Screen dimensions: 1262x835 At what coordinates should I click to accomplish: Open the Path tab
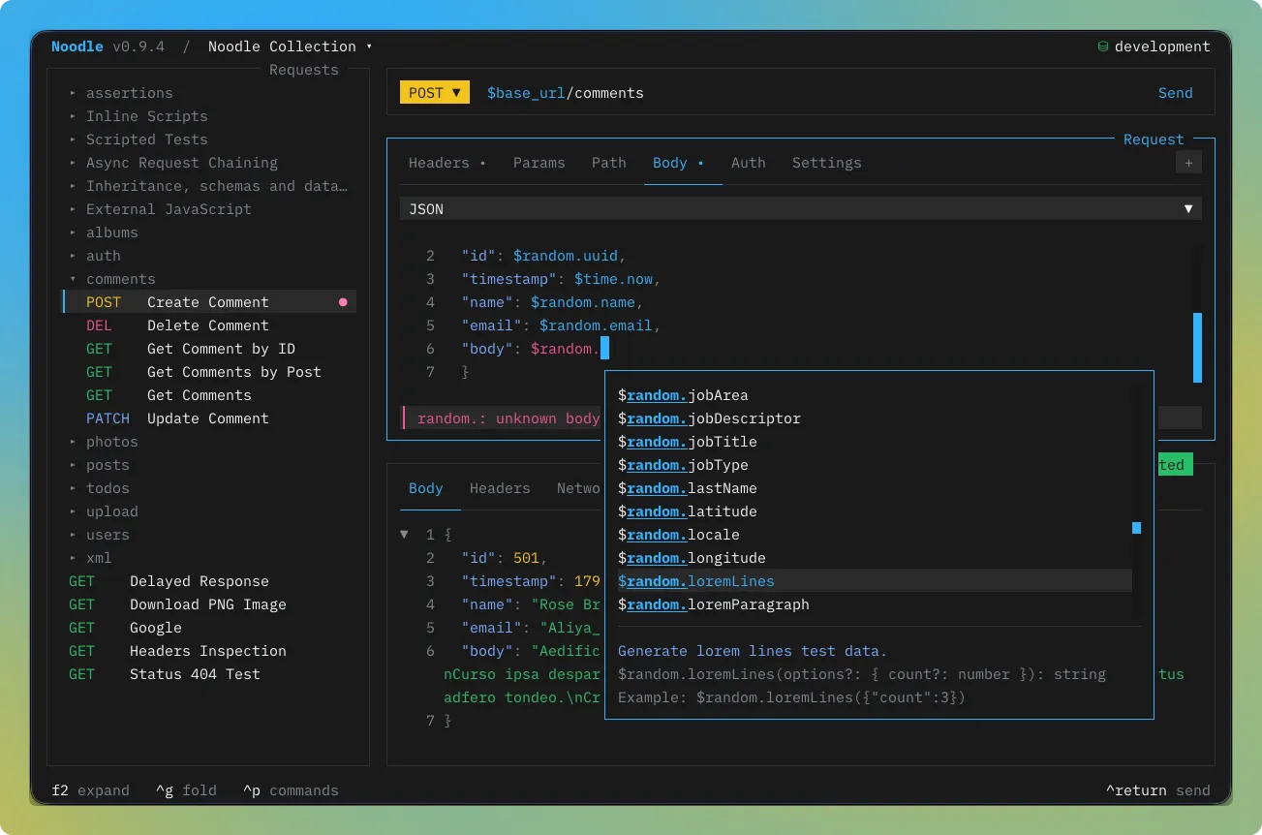click(x=609, y=163)
